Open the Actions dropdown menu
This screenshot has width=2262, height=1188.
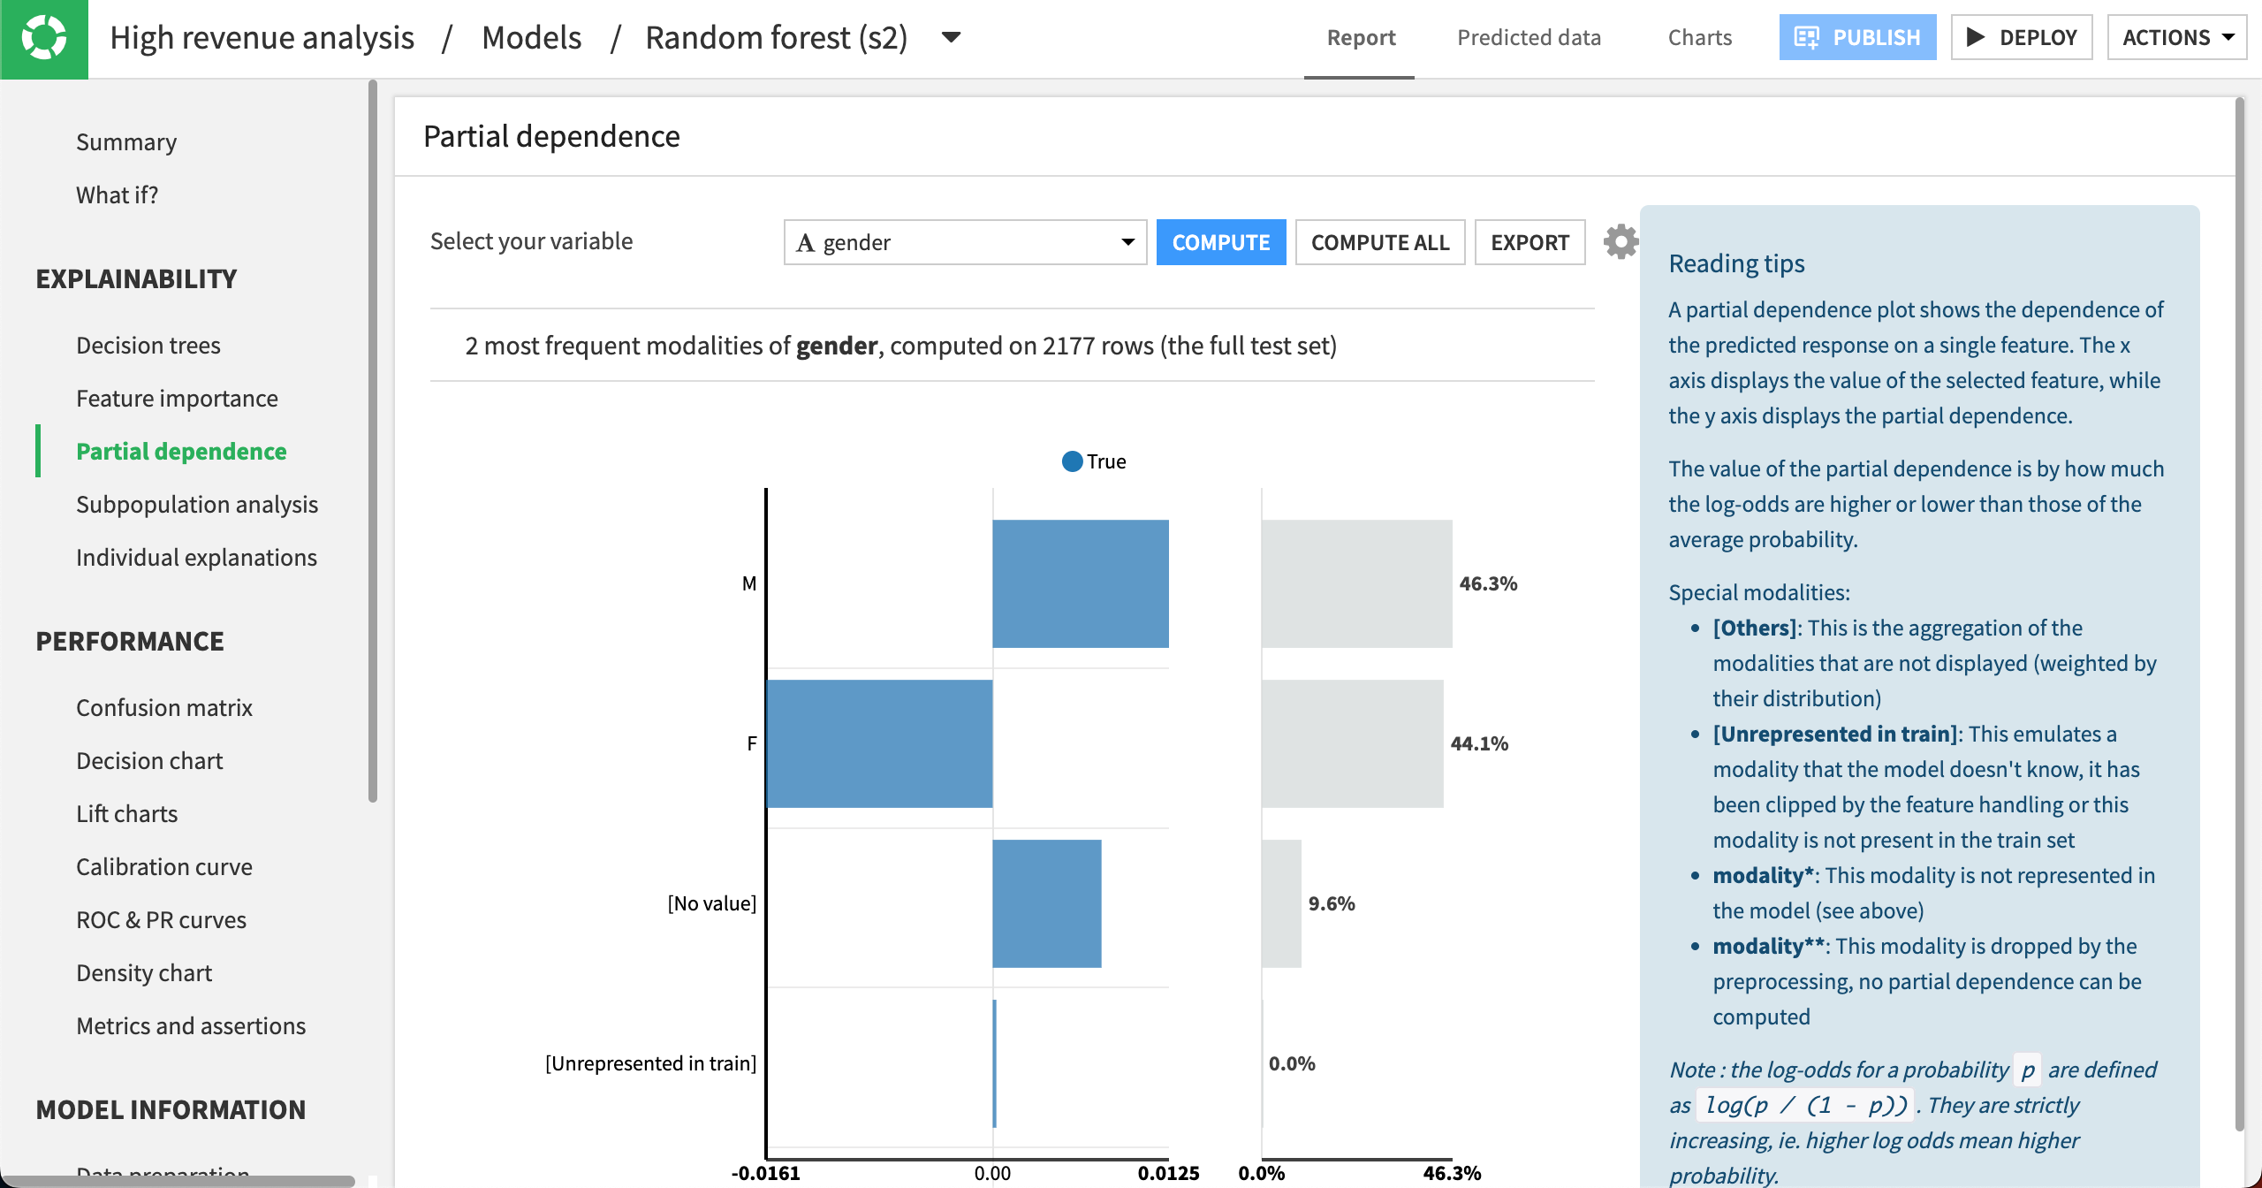coord(2176,37)
